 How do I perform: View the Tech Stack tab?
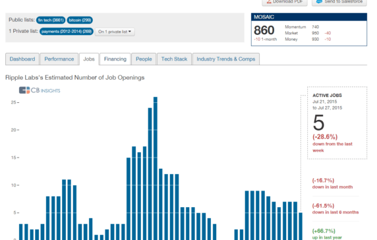pos(174,59)
